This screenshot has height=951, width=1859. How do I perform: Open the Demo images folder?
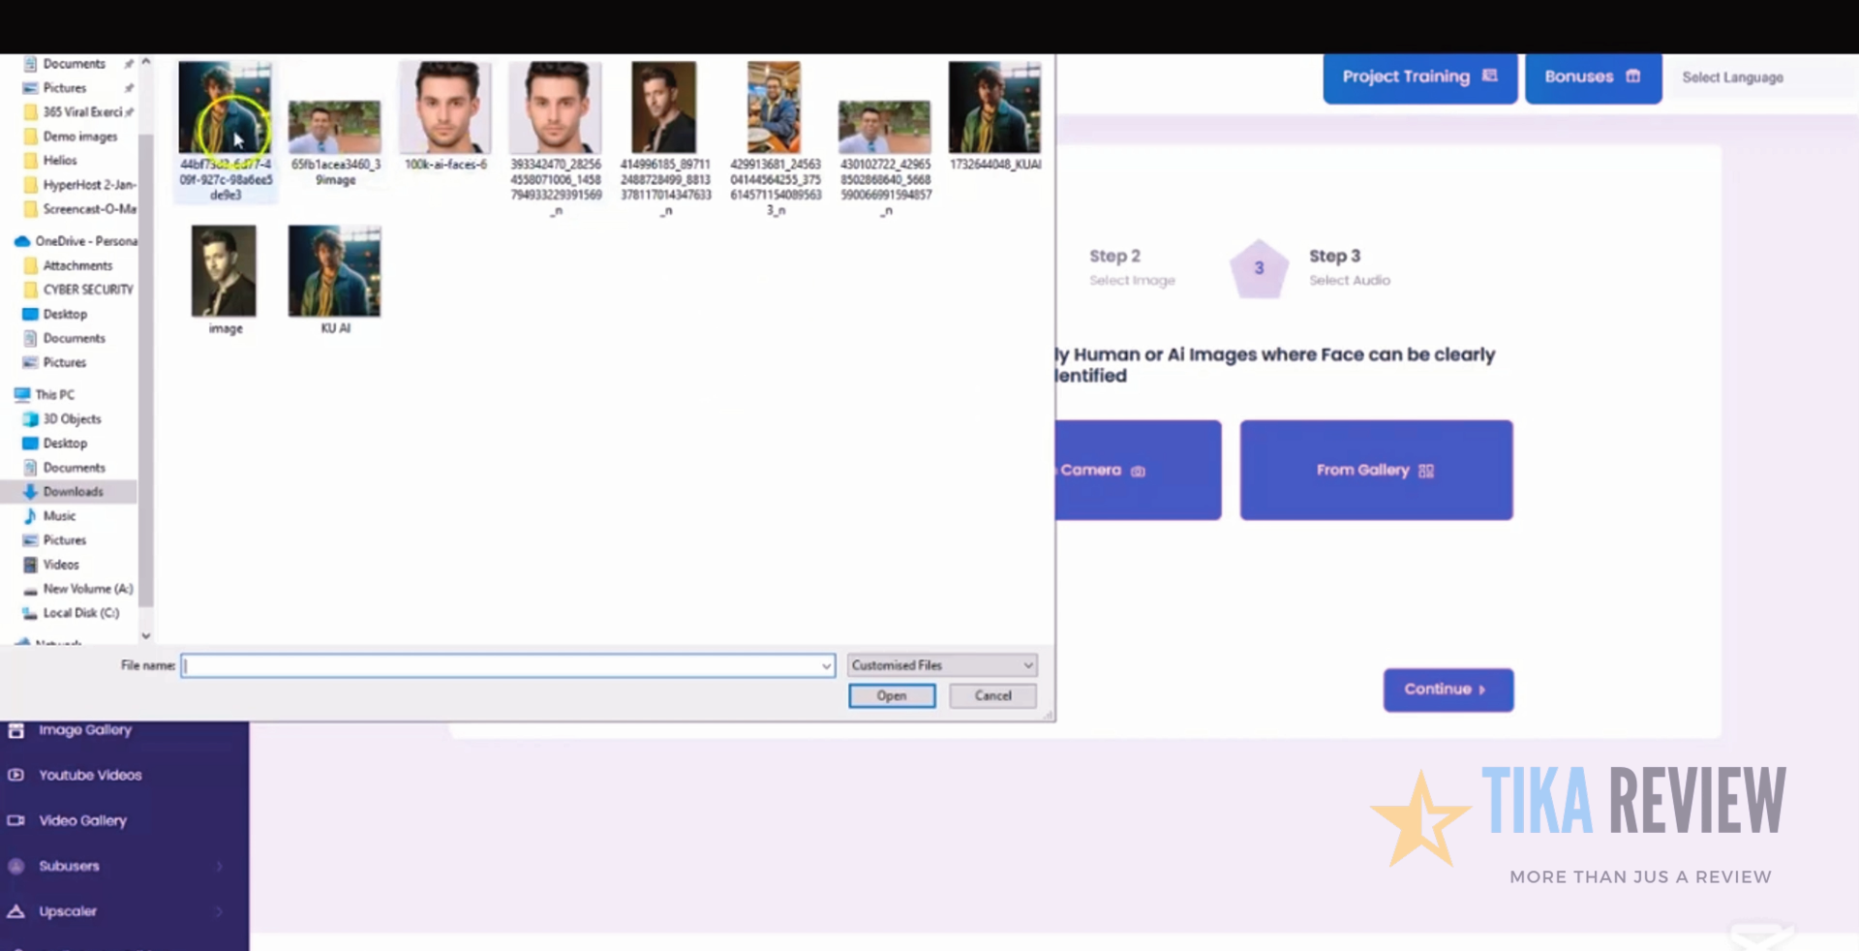point(79,137)
